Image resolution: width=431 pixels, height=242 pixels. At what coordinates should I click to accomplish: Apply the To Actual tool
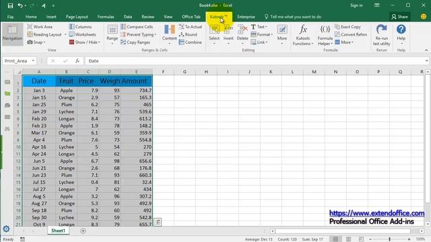[191, 27]
